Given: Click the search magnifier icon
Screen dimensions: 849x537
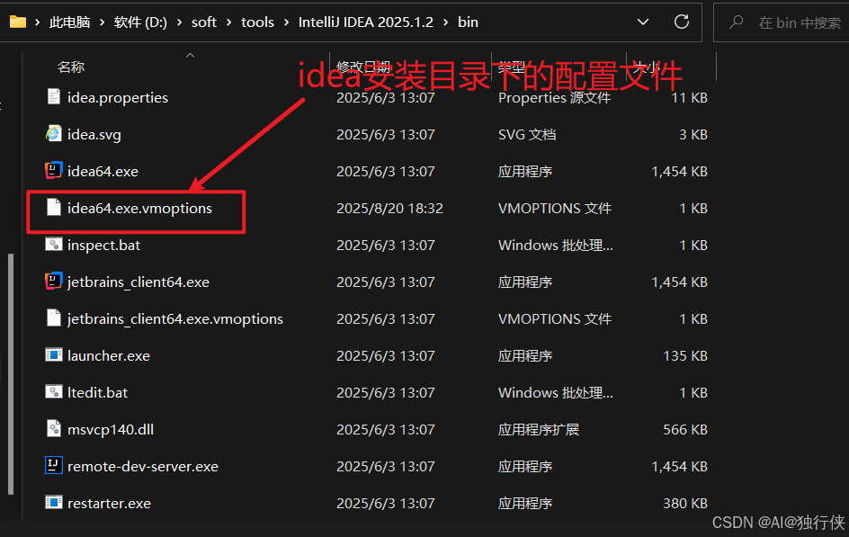Looking at the screenshot, I should click(736, 22).
